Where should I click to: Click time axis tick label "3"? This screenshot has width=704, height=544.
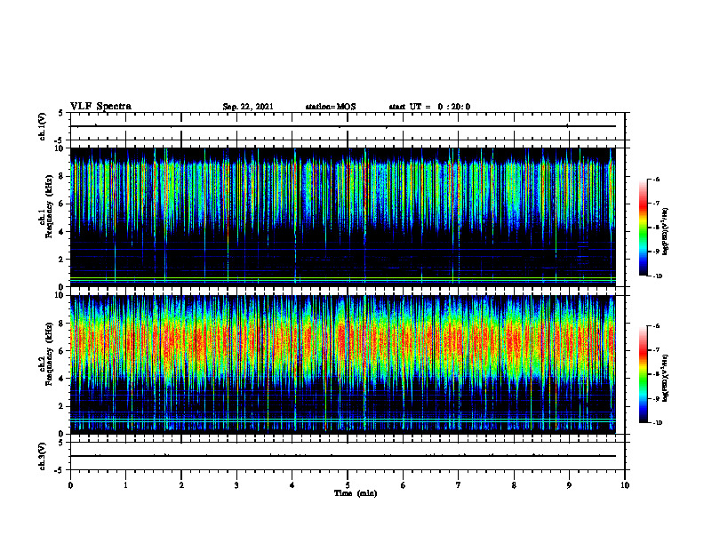[x=236, y=485]
